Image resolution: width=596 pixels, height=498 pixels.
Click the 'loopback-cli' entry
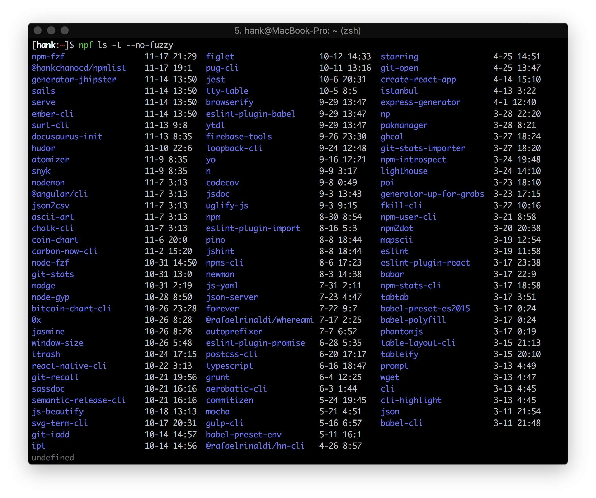[x=234, y=148]
